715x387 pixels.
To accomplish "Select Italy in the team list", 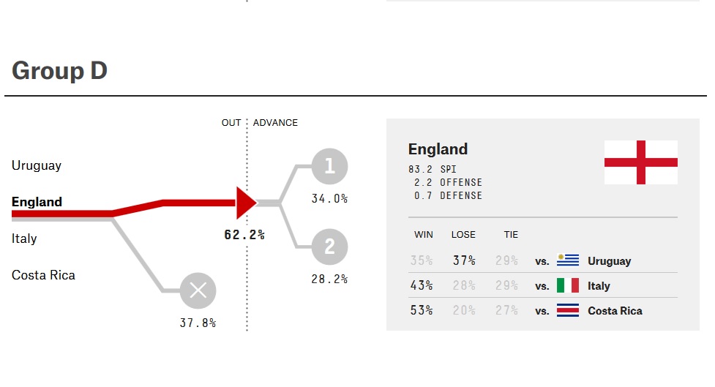I will click(x=24, y=238).
